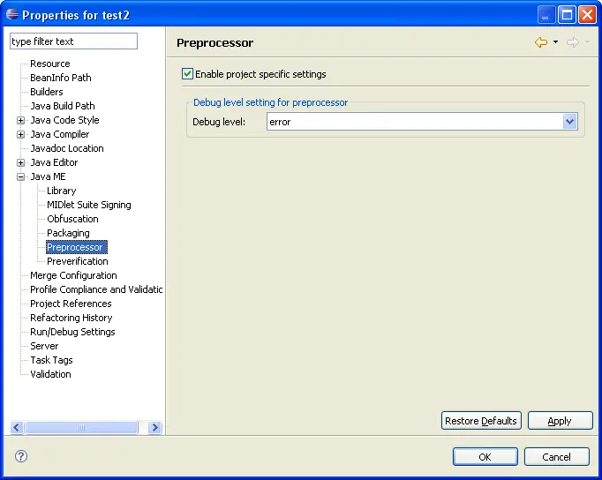This screenshot has width=602, height=480.
Task: Toggle Enable project specific settings checkbox
Action: (x=187, y=74)
